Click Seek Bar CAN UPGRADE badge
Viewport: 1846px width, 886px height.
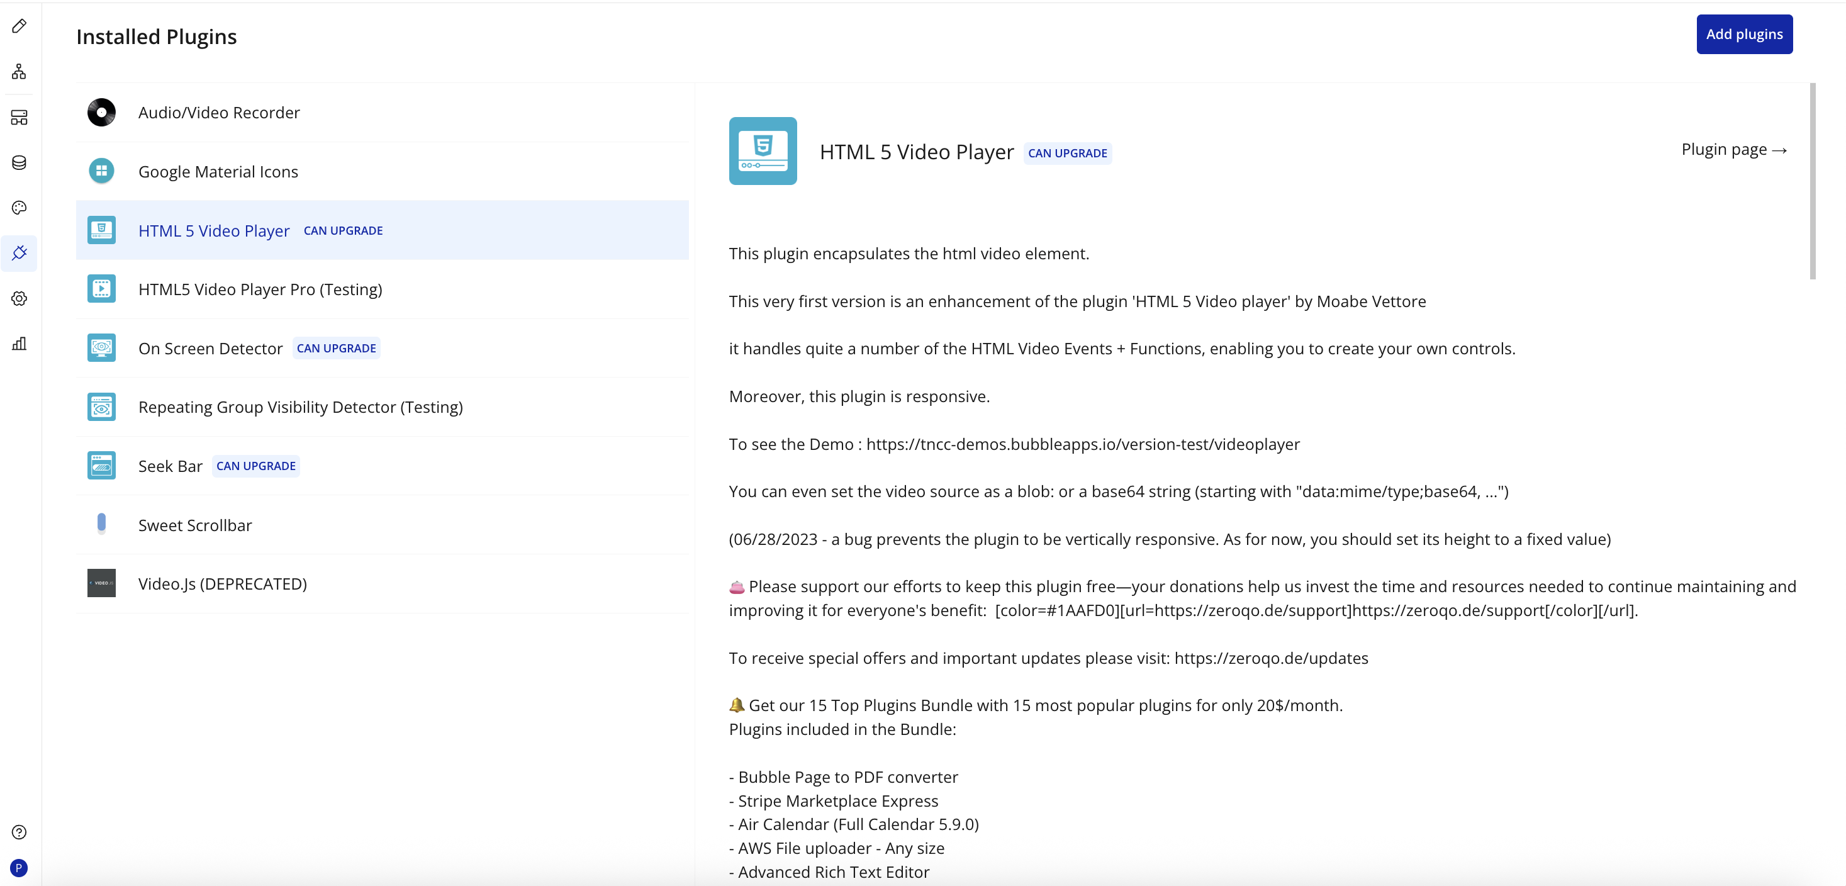(x=256, y=466)
